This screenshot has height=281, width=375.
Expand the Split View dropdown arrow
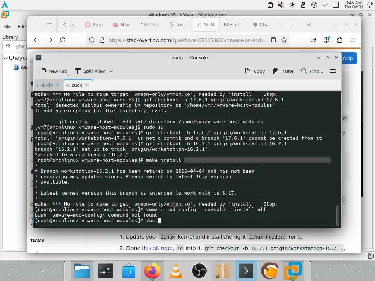click(111, 71)
